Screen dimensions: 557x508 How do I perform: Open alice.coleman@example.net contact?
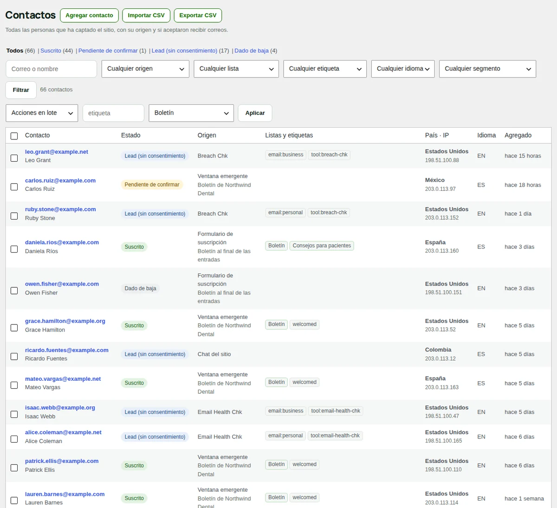[63, 432]
